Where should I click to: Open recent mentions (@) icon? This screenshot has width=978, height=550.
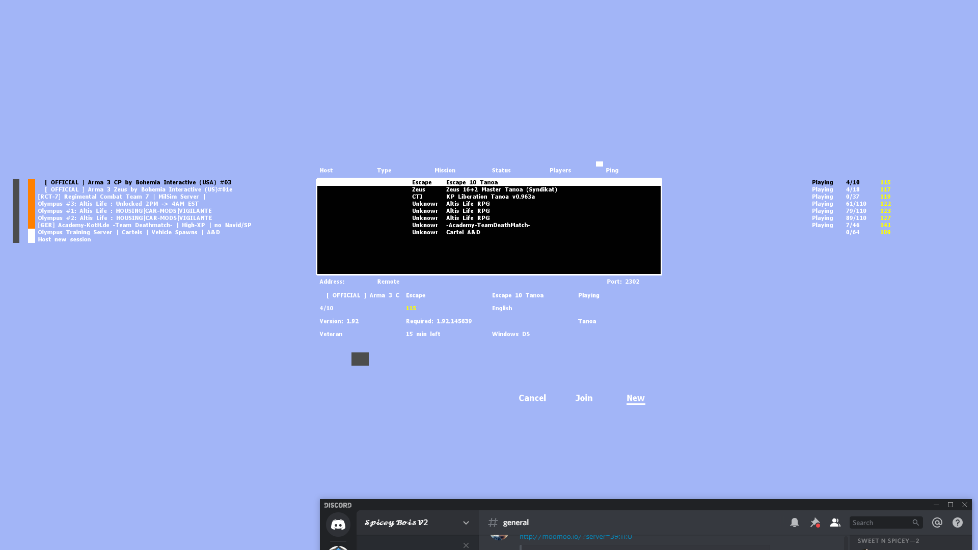pos(937,522)
